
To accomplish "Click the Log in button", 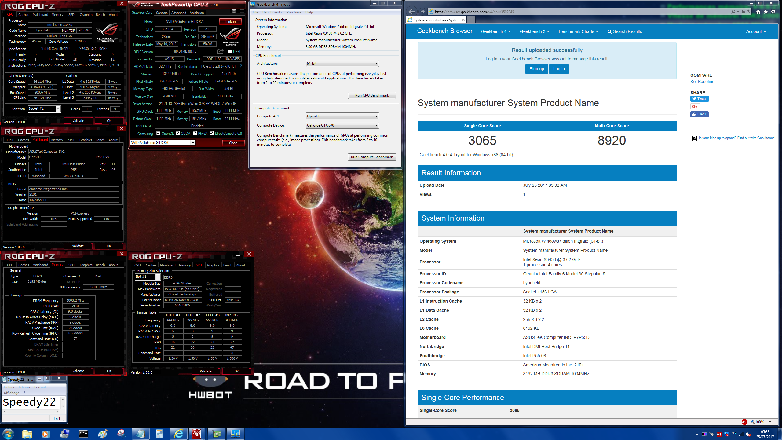I will [559, 69].
